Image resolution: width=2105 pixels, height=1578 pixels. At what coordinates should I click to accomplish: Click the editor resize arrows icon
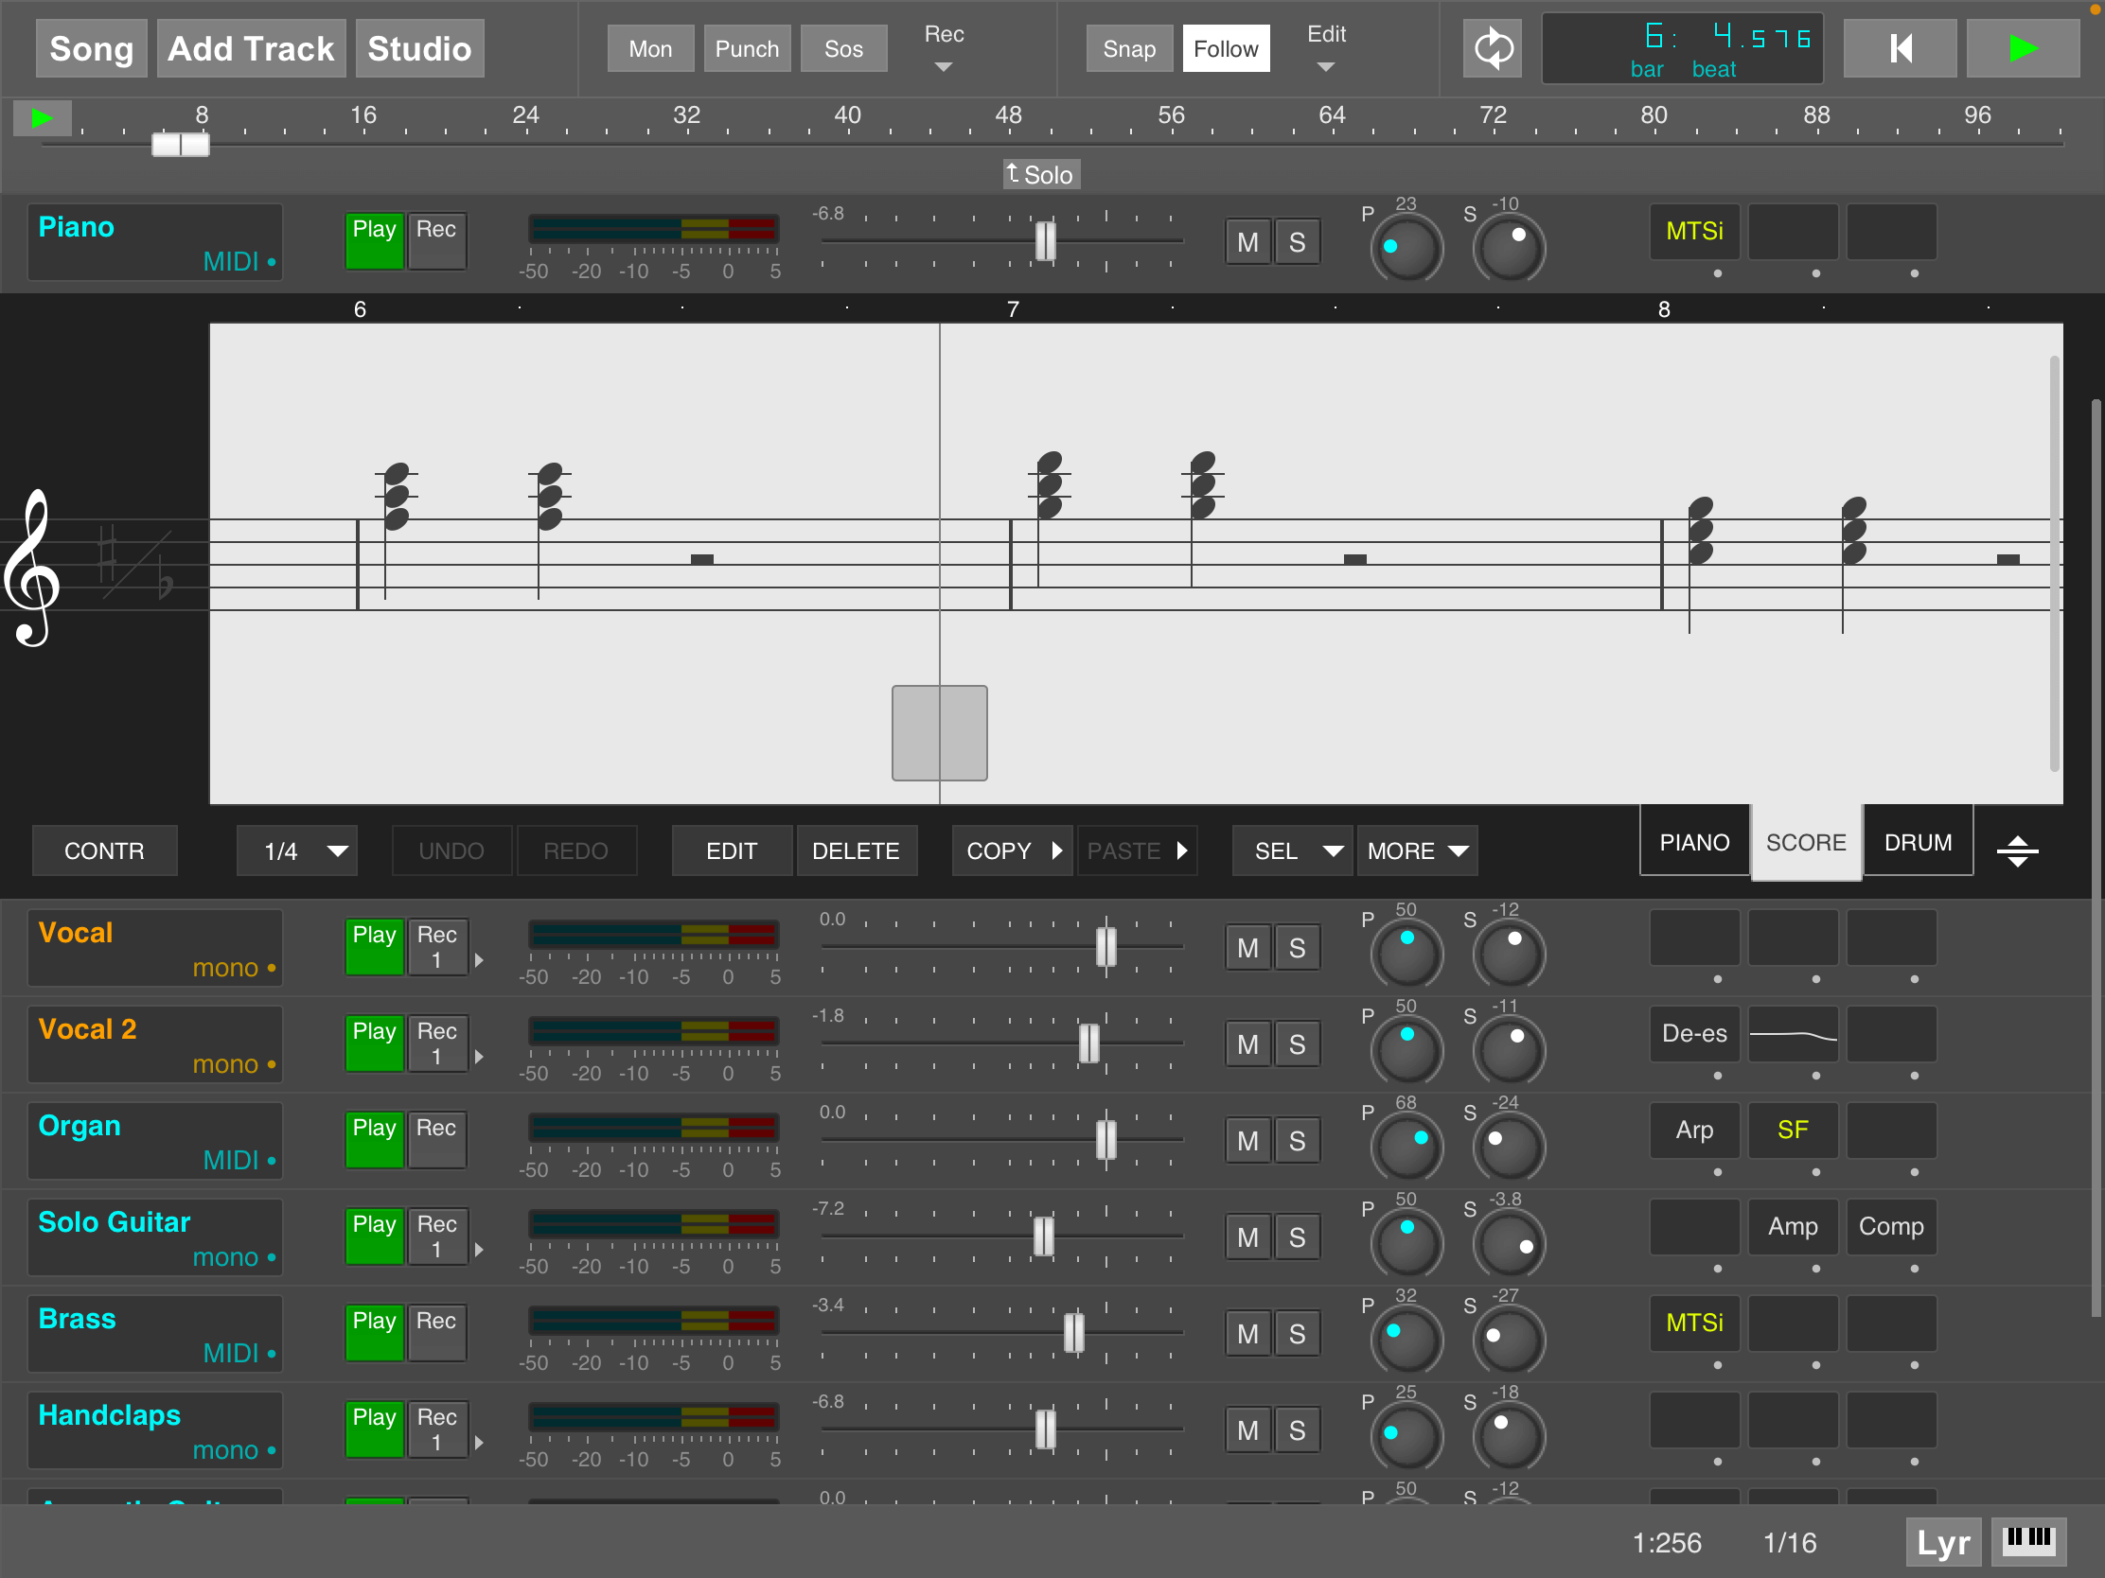[x=2016, y=850]
